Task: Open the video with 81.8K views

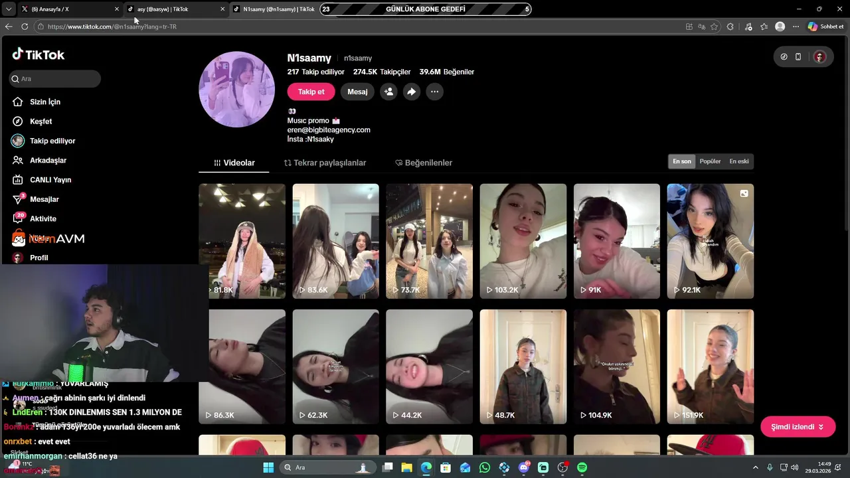Action: (242, 241)
